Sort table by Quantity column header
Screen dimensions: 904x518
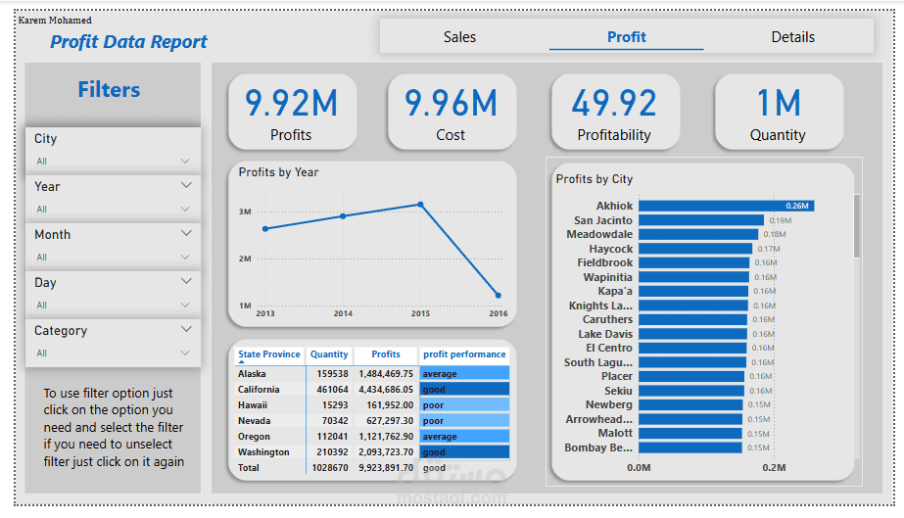(329, 354)
